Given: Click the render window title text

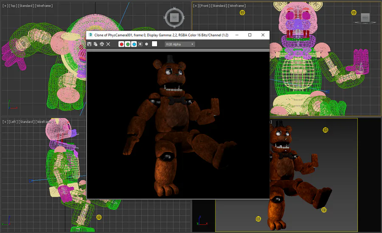Looking at the screenshot, I should tap(161, 35).
